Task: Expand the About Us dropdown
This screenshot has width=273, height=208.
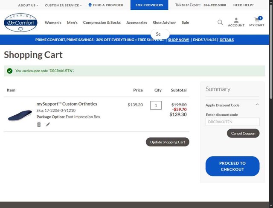Action: [28, 5]
